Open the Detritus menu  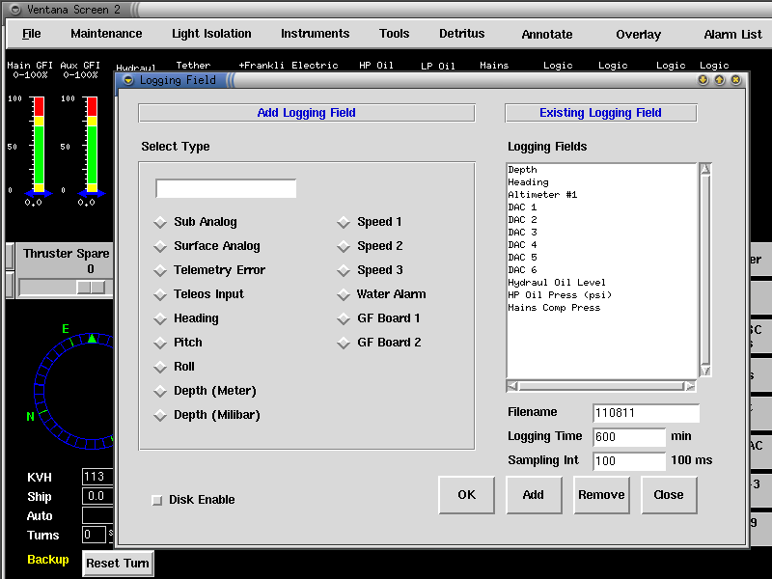tap(462, 34)
